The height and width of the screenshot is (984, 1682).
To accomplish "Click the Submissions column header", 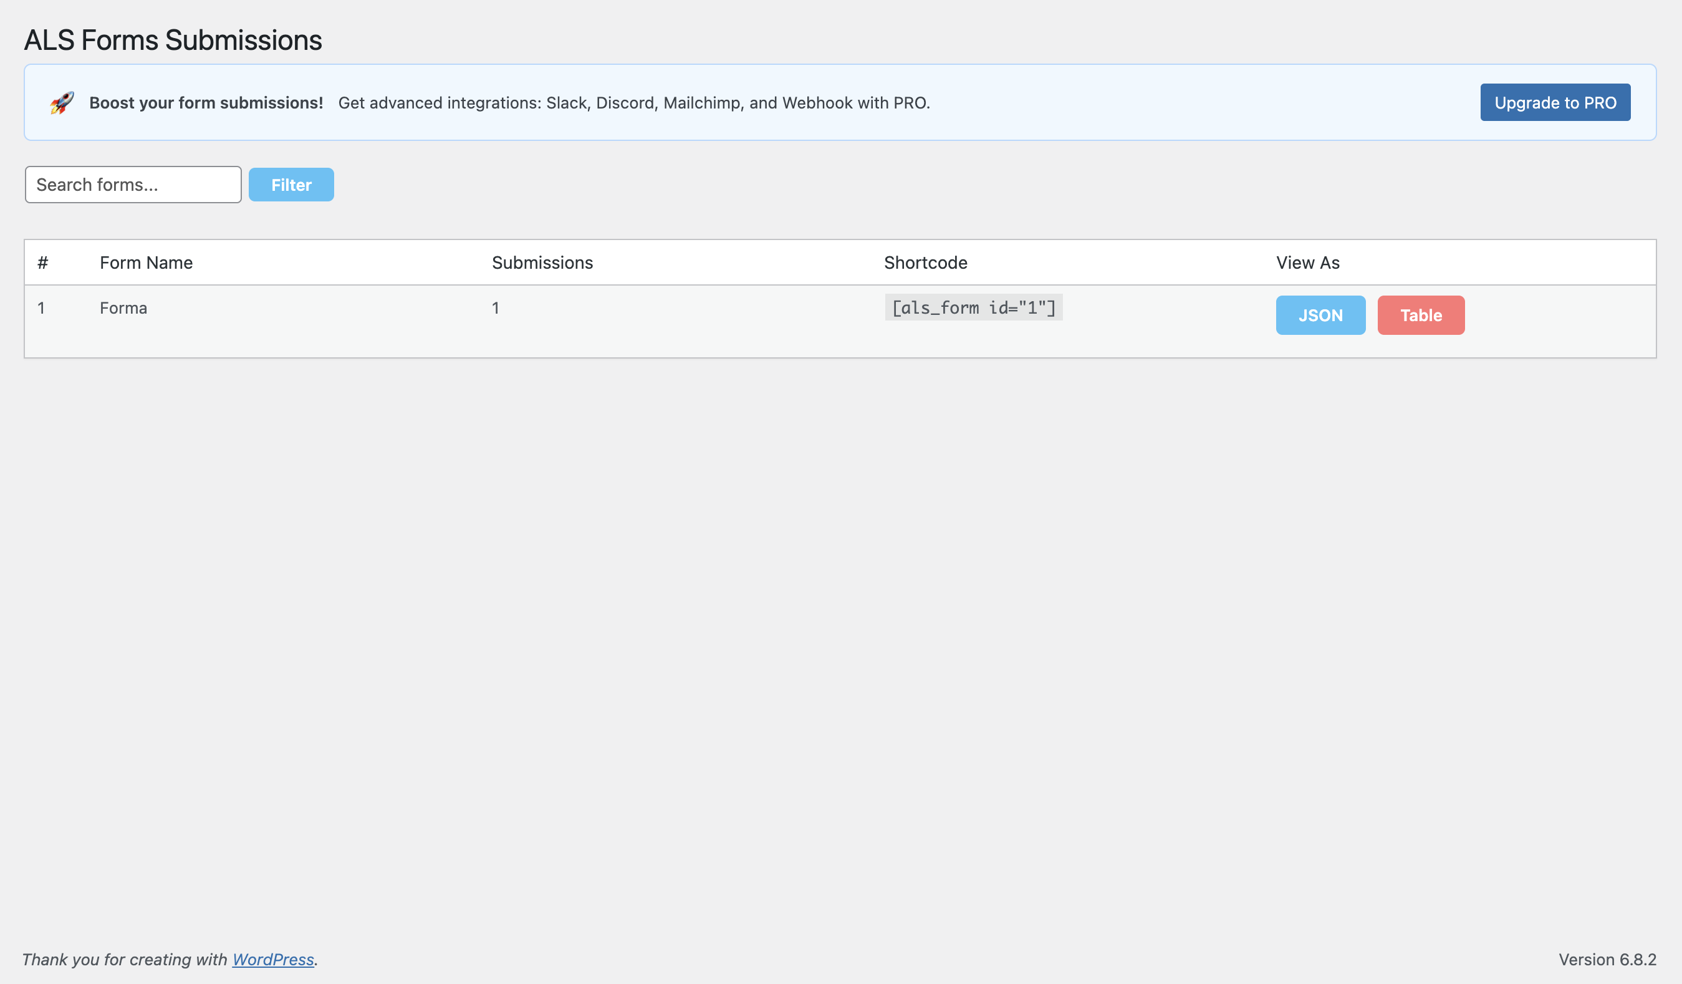I will click(x=542, y=263).
